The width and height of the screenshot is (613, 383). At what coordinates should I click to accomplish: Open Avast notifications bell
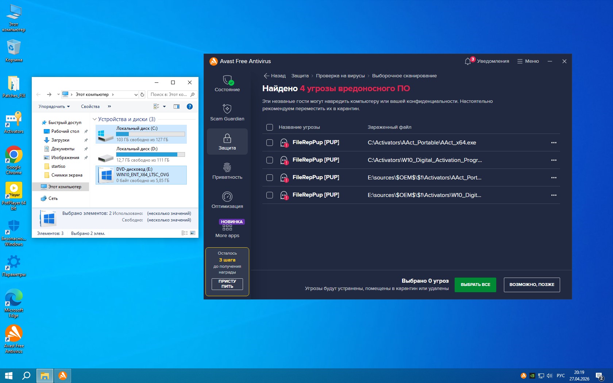468,61
